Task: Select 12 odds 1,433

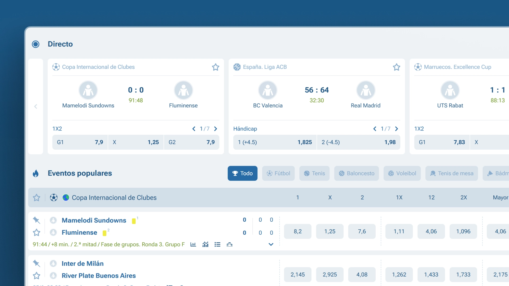Action: pos(431,275)
